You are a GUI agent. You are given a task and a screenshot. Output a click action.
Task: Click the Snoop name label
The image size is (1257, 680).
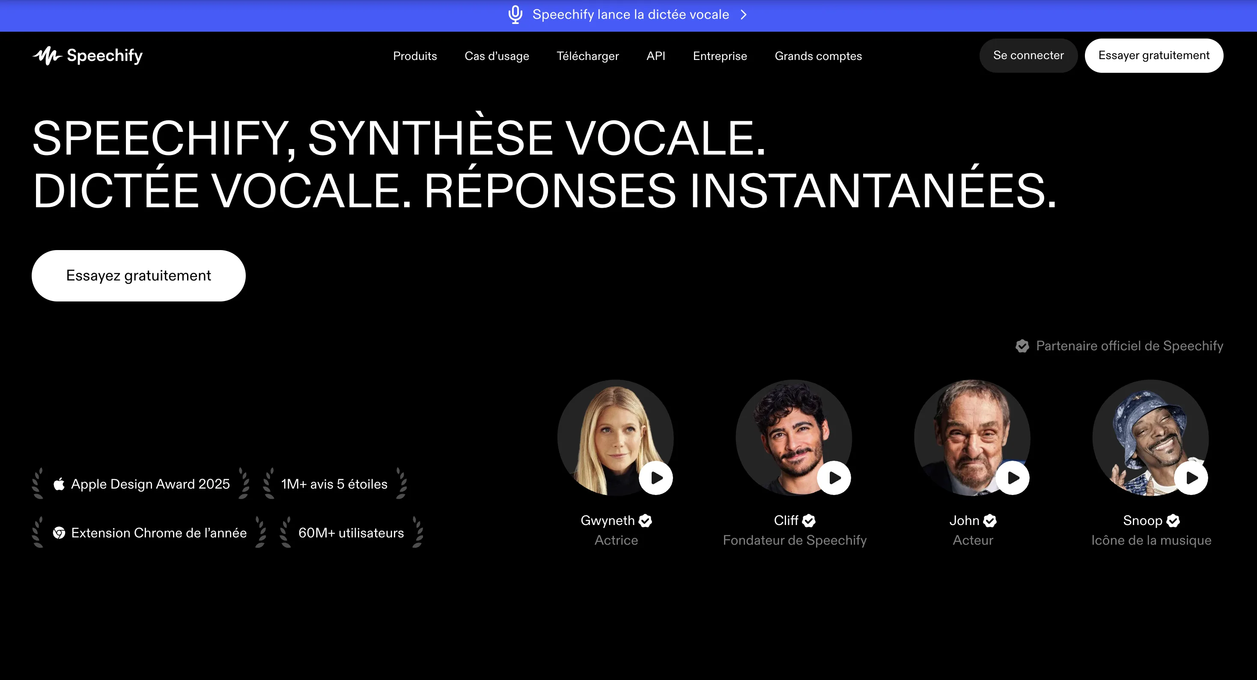coord(1142,520)
